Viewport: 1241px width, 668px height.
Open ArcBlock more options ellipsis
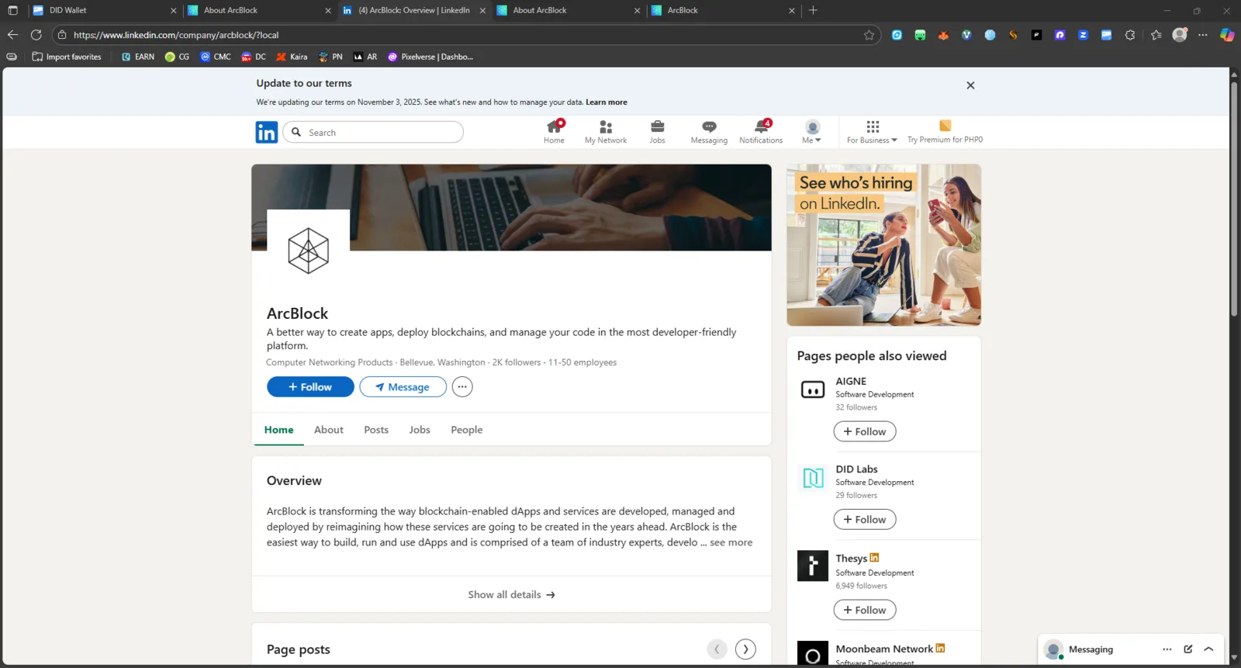tap(462, 386)
